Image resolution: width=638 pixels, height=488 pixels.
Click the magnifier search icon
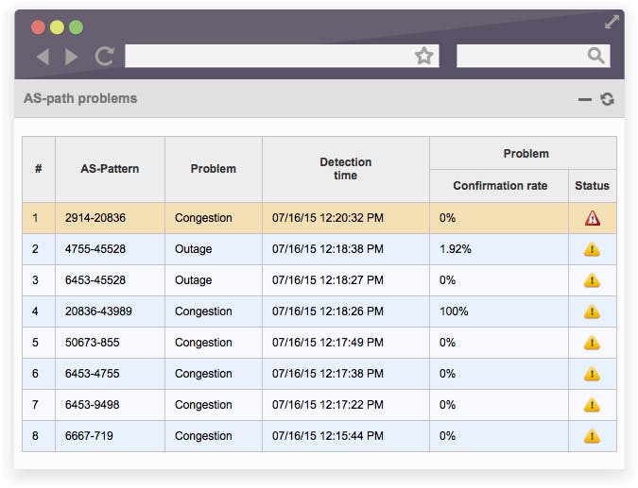point(595,57)
